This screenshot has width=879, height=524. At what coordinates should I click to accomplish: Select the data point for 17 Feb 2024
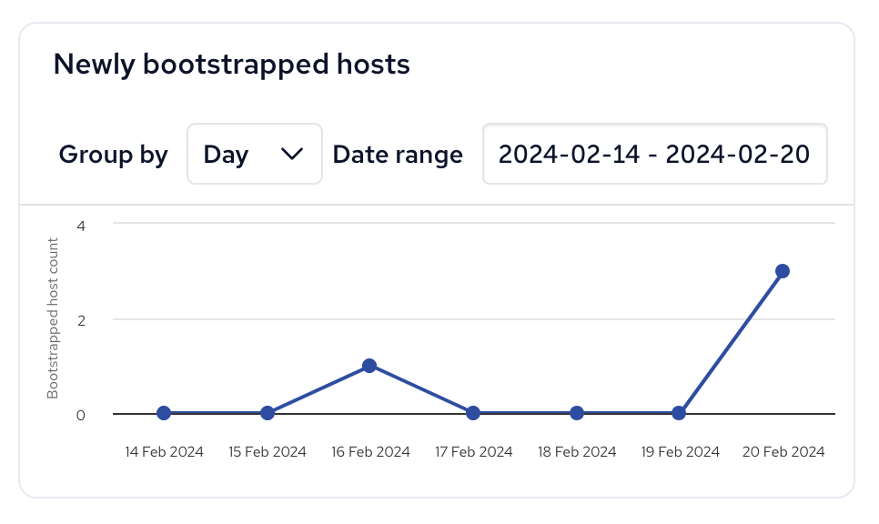pos(473,412)
